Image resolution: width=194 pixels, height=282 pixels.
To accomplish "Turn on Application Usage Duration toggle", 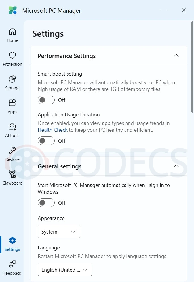I will pos(46,141).
